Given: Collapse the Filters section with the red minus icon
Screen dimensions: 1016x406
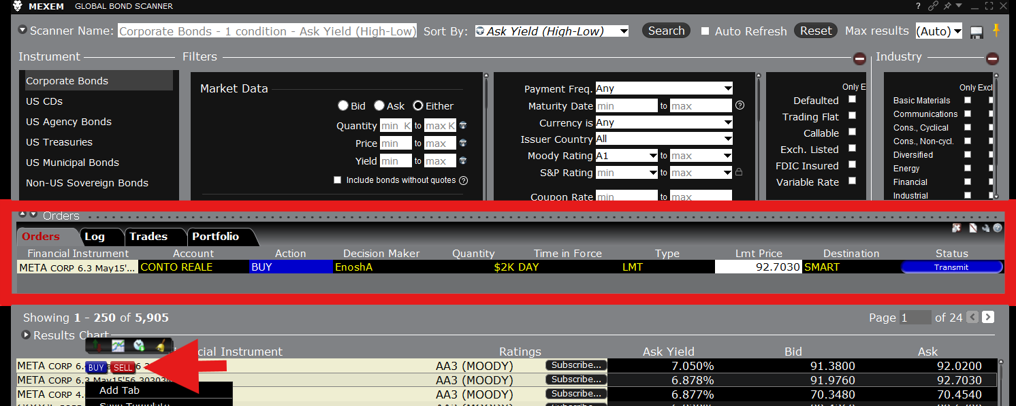Looking at the screenshot, I should click(859, 58).
